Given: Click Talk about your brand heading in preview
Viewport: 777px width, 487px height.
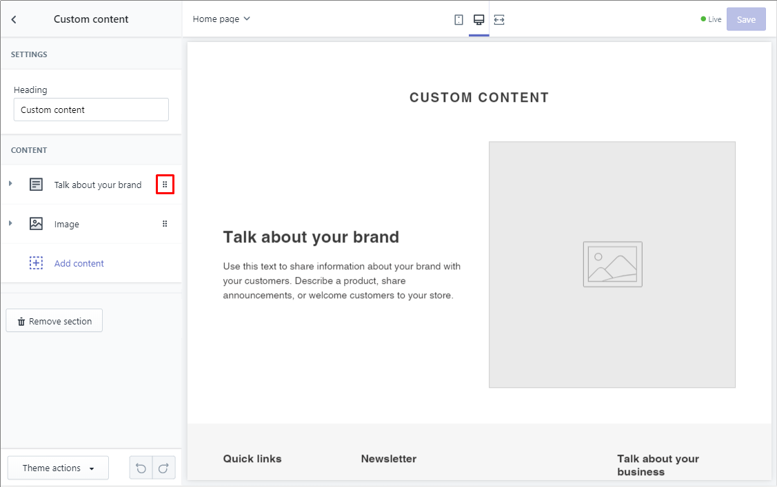Looking at the screenshot, I should [311, 237].
